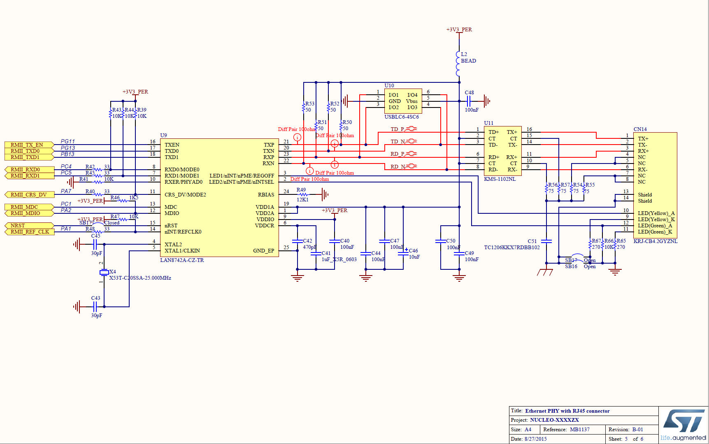Click the RMII_MDIO port label
The width and height of the screenshot is (709, 444).
pos(28,213)
